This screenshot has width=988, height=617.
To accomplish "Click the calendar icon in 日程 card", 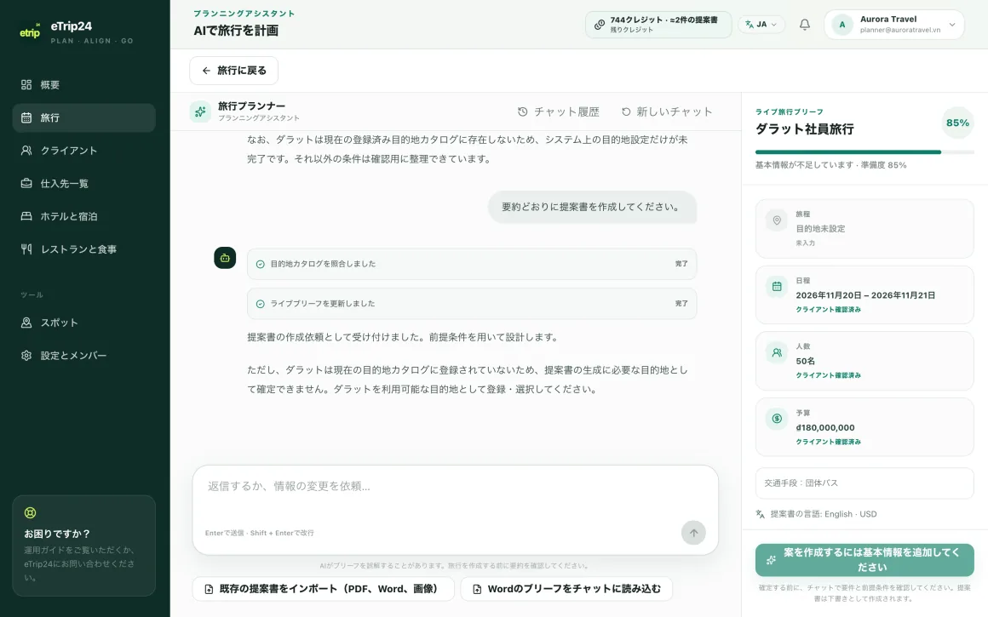I will click(777, 287).
